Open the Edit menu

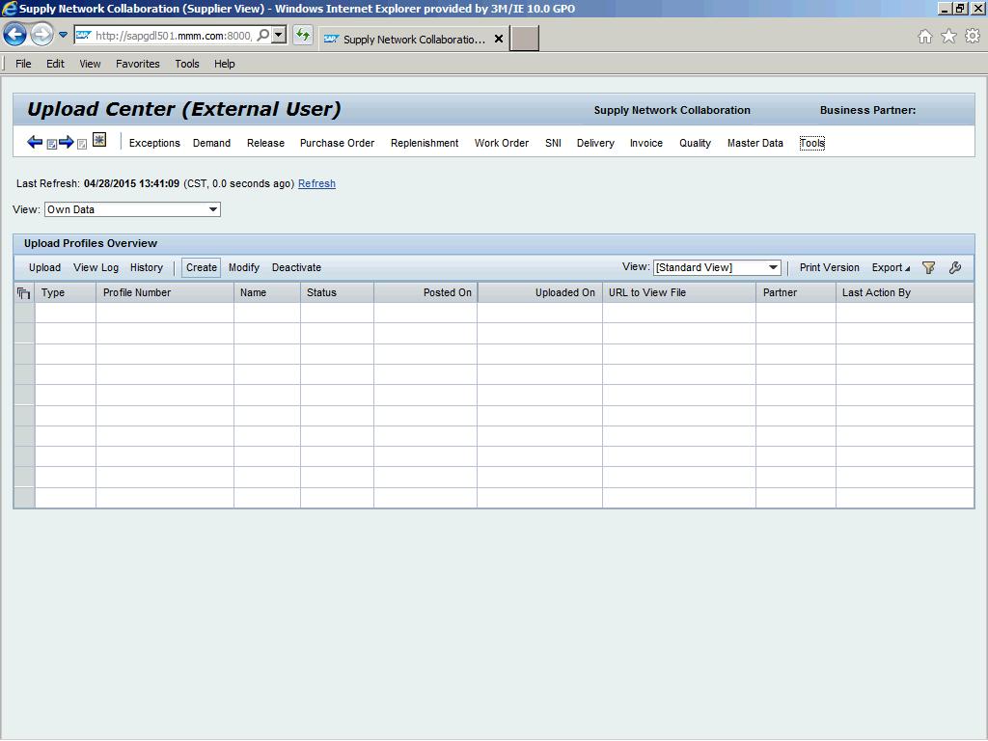tap(55, 64)
